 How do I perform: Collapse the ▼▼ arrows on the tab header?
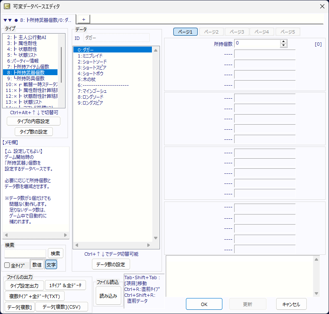coord(8,20)
